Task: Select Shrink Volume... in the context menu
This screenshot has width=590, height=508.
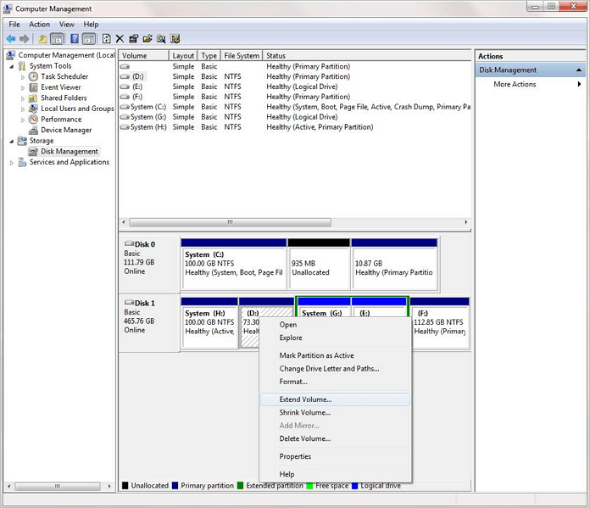Action: coord(305,413)
